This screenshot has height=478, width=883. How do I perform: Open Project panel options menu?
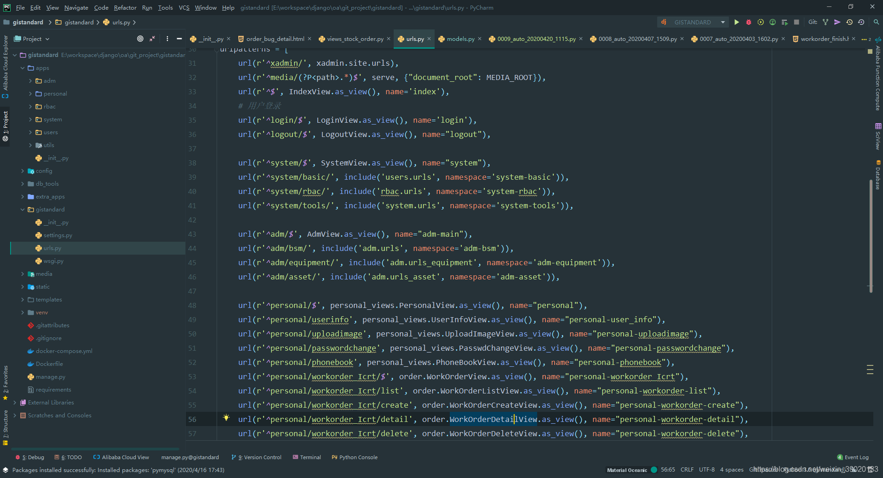[x=167, y=39]
